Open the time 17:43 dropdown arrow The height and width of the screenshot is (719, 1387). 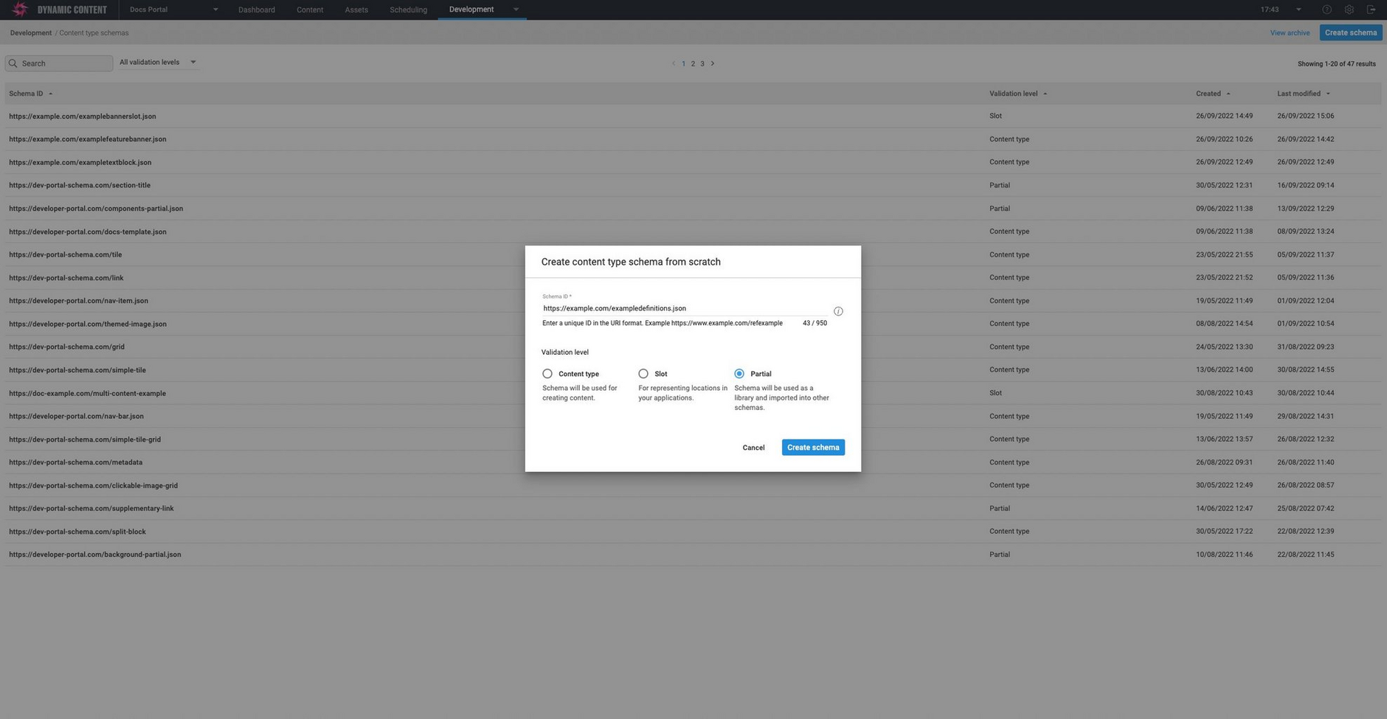coord(1298,10)
